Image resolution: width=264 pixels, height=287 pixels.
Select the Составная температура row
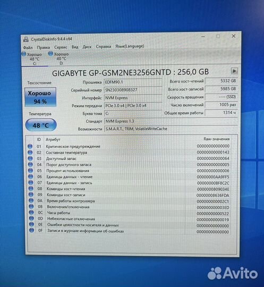pos(129,153)
